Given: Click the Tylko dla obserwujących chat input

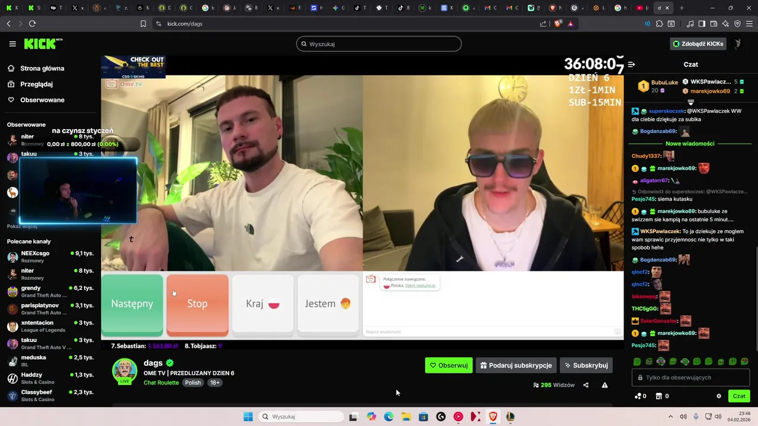Looking at the screenshot, I should 690,377.
